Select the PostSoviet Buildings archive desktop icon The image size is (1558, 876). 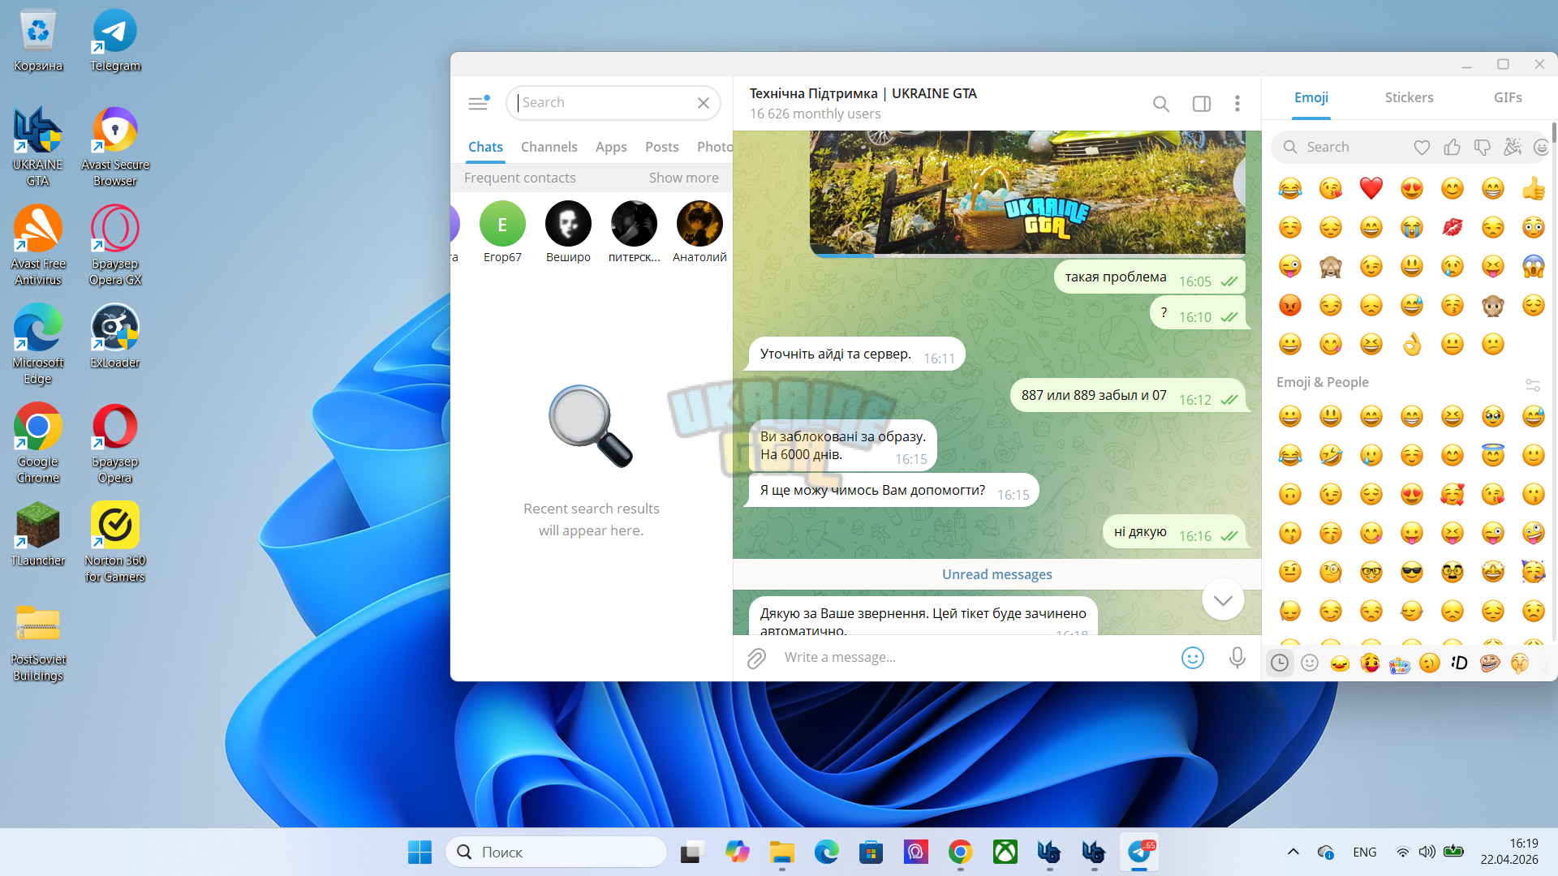(x=38, y=642)
